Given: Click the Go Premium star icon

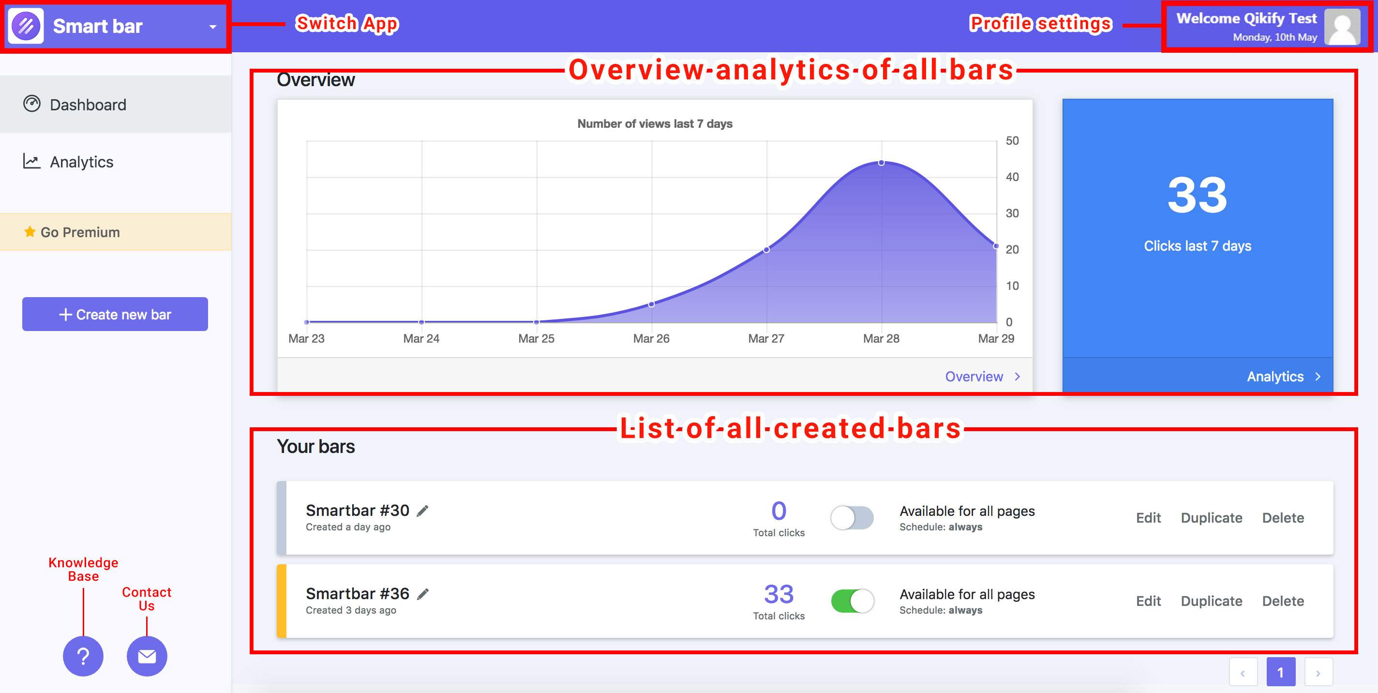Looking at the screenshot, I should (x=30, y=232).
